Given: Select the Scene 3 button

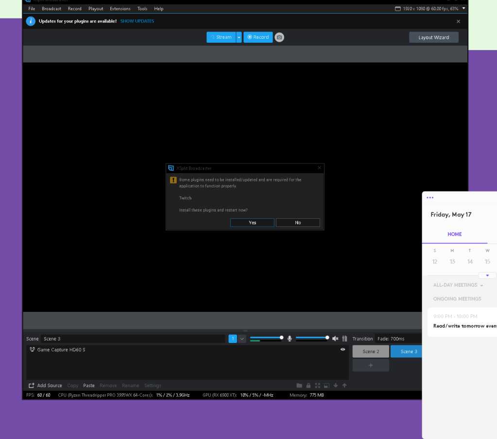Looking at the screenshot, I should [x=406, y=351].
